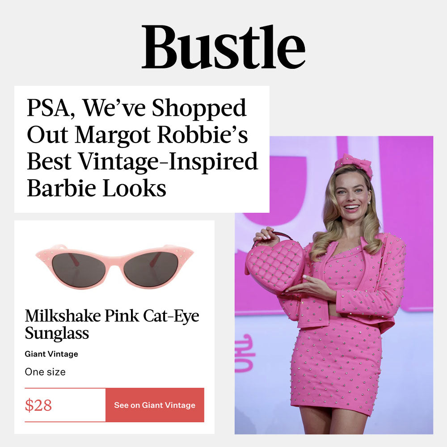Click the pink studded mini skirt
The height and width of the screenshot is (447, 447).
tap(335, 368)
